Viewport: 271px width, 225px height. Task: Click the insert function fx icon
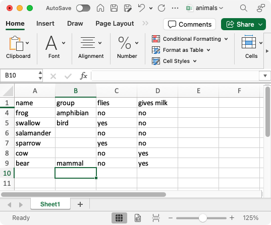tap(83, 76)
